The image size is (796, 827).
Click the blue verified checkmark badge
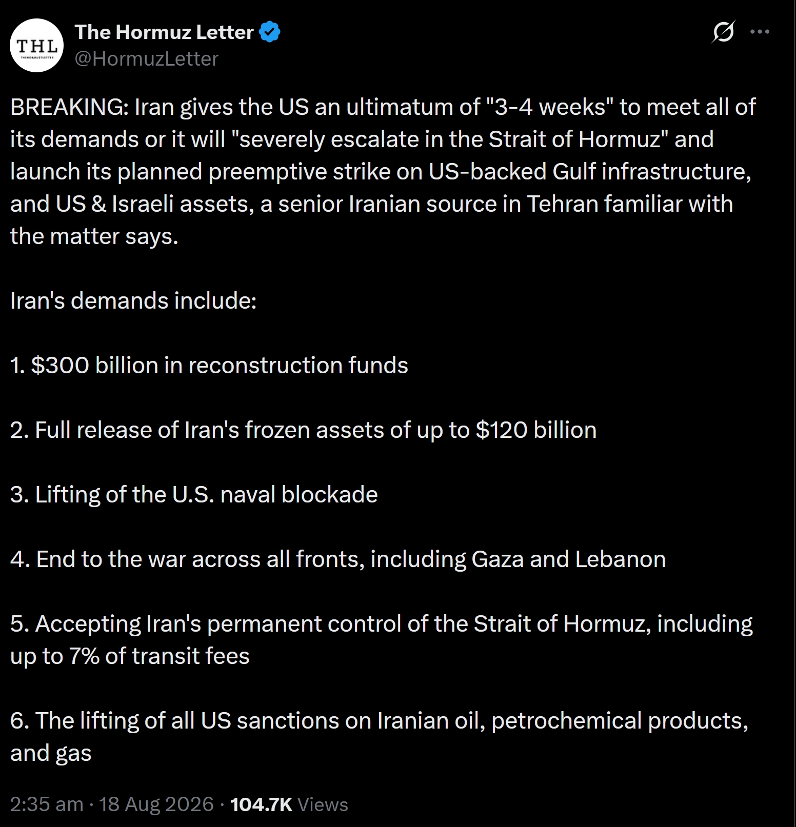[x=270, y=32]
